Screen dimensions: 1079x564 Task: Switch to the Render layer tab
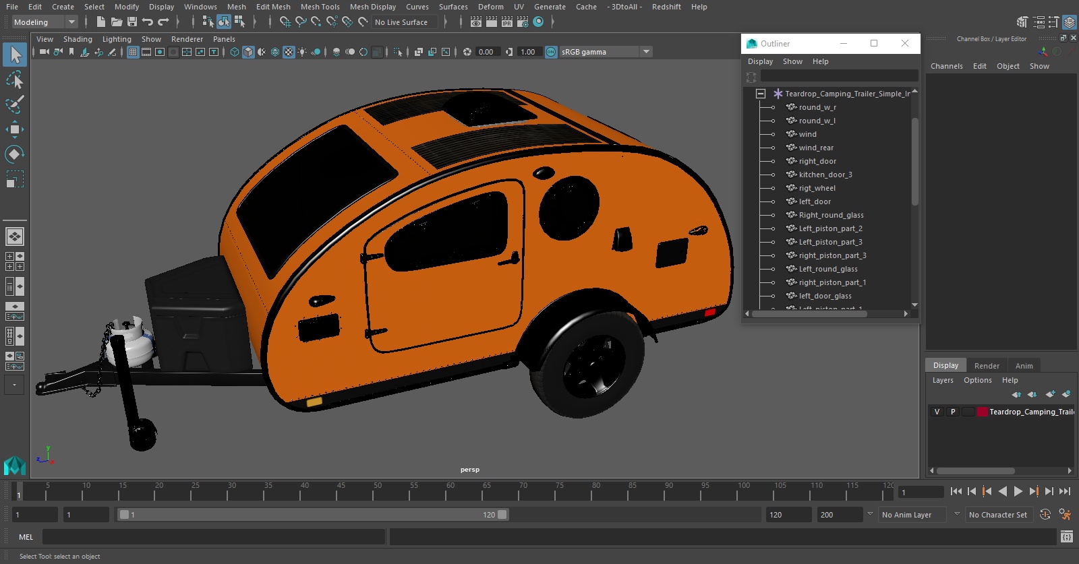986,365
